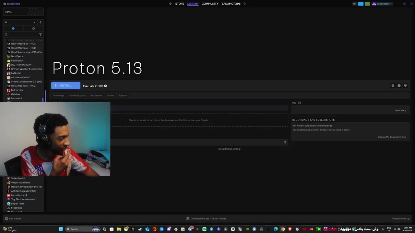Select Tiny Tina's Wonderlands in library
This screenshot has height=233, width=415.
click(x=23, y=199)
